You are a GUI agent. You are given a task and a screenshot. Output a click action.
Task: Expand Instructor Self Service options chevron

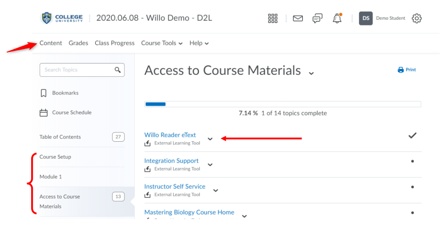tap(215, 191)
